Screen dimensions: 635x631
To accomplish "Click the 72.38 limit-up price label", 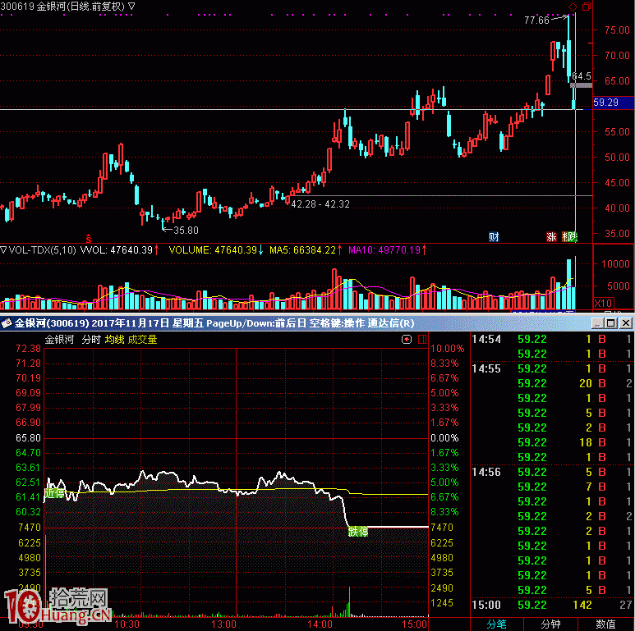I will point(29,349).
